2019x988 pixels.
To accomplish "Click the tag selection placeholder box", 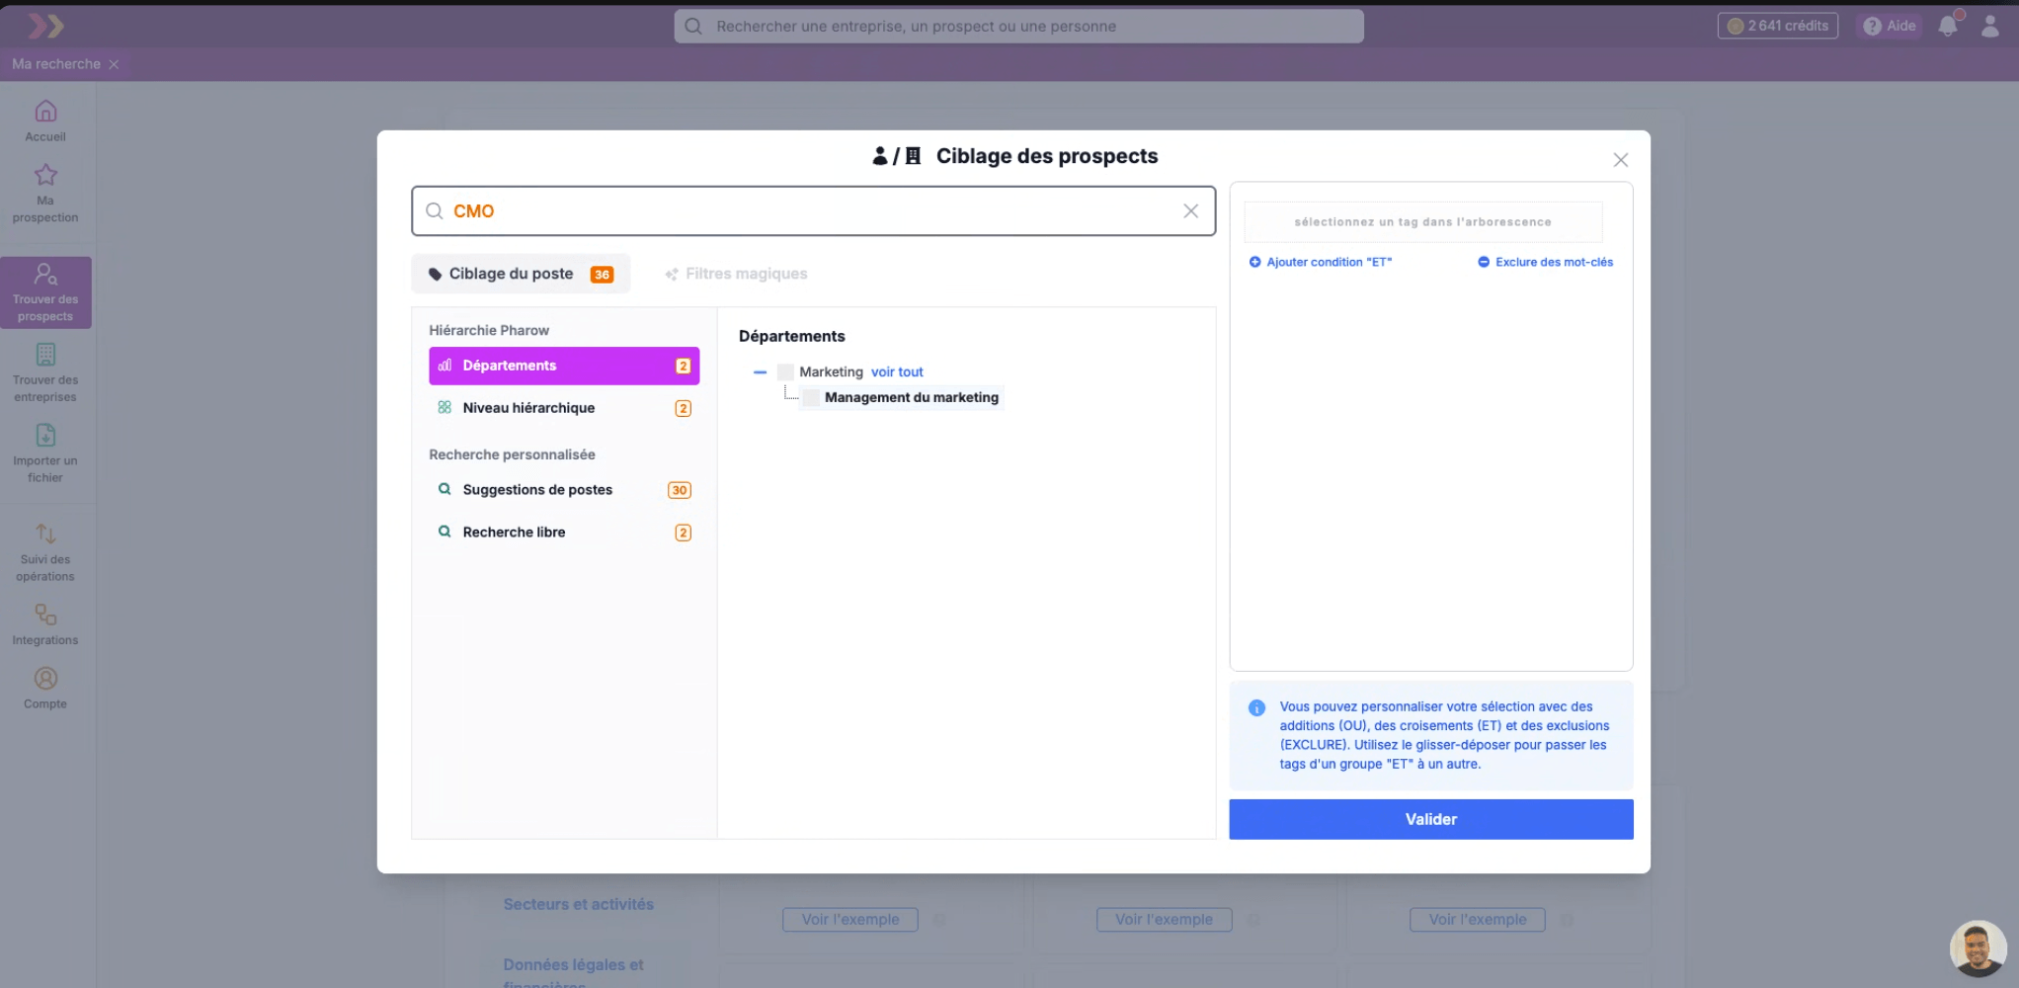I will point(1422,222).
